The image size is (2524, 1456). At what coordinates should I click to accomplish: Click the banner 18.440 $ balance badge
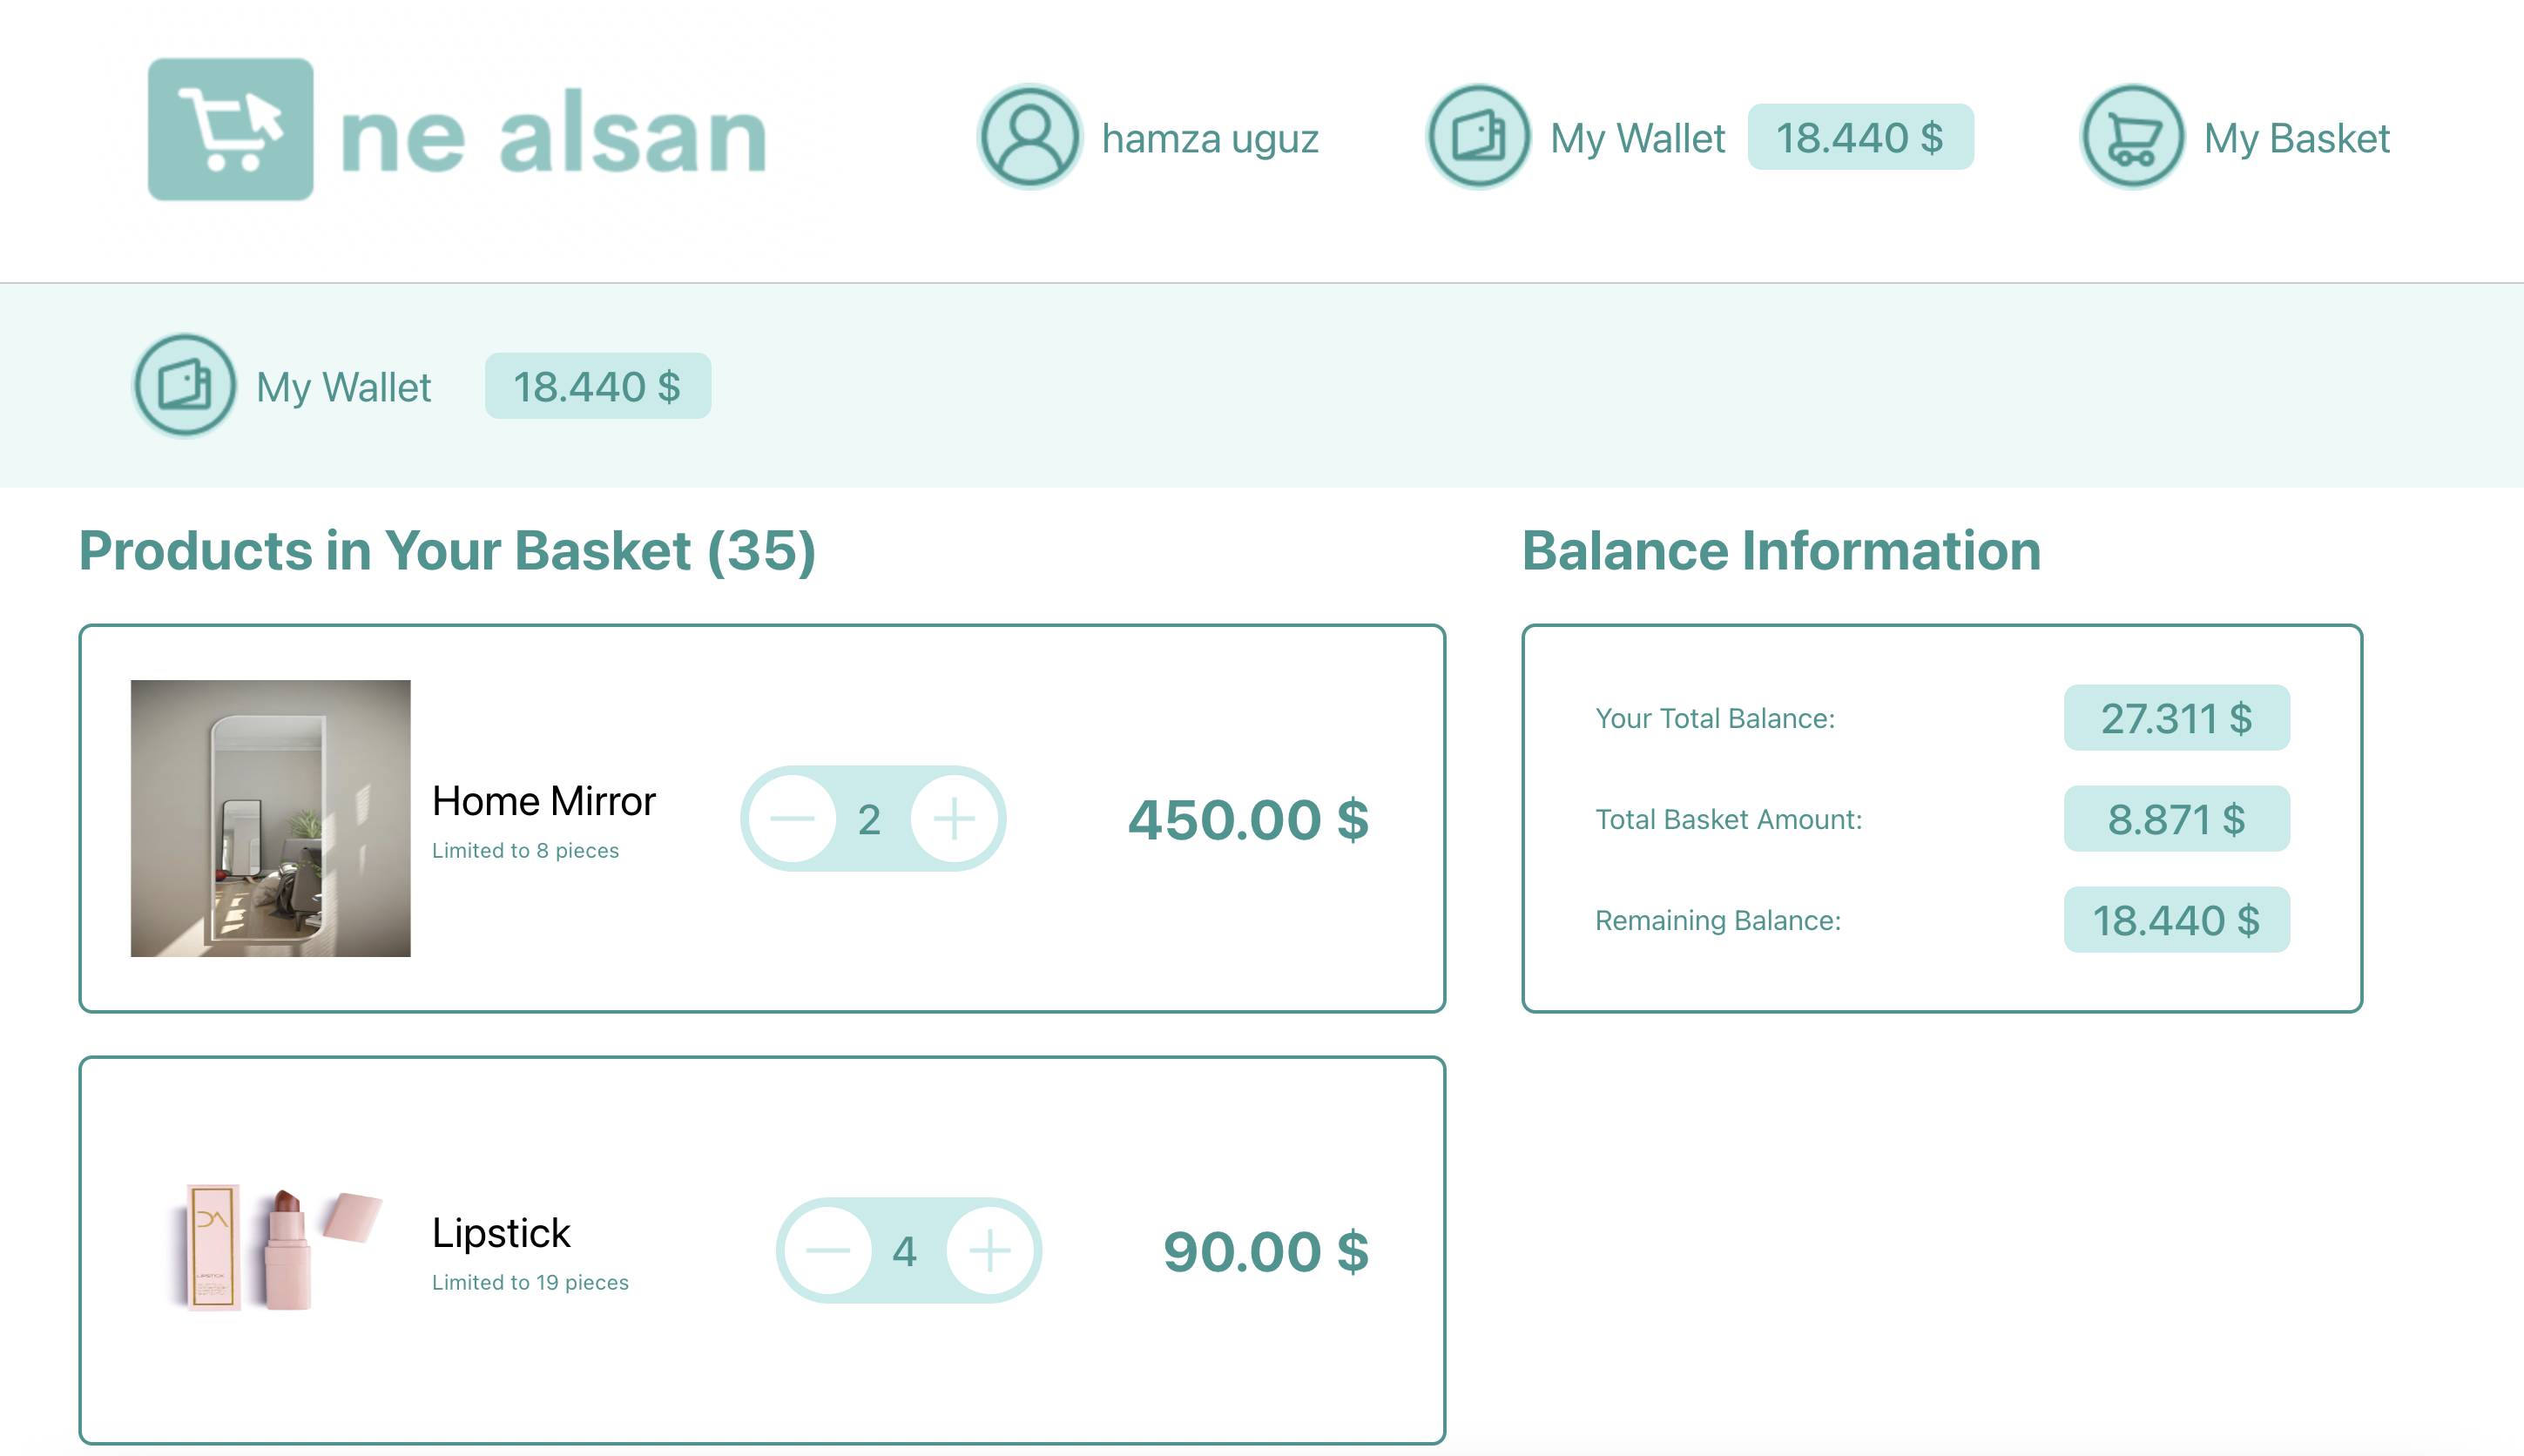[597, 386]
